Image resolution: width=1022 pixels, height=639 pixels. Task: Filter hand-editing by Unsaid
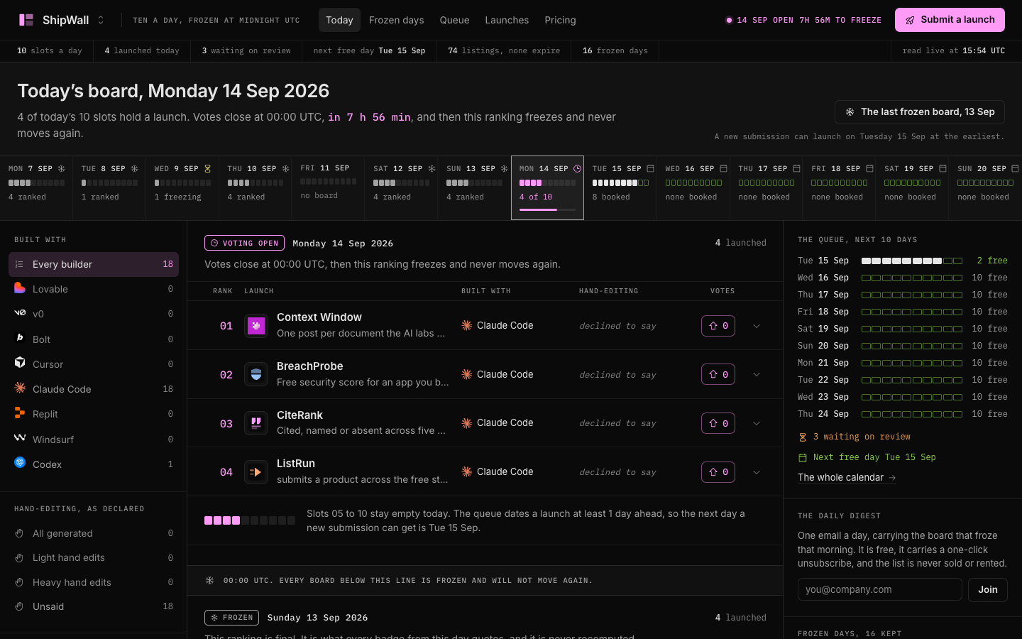[x=94, y=606]
